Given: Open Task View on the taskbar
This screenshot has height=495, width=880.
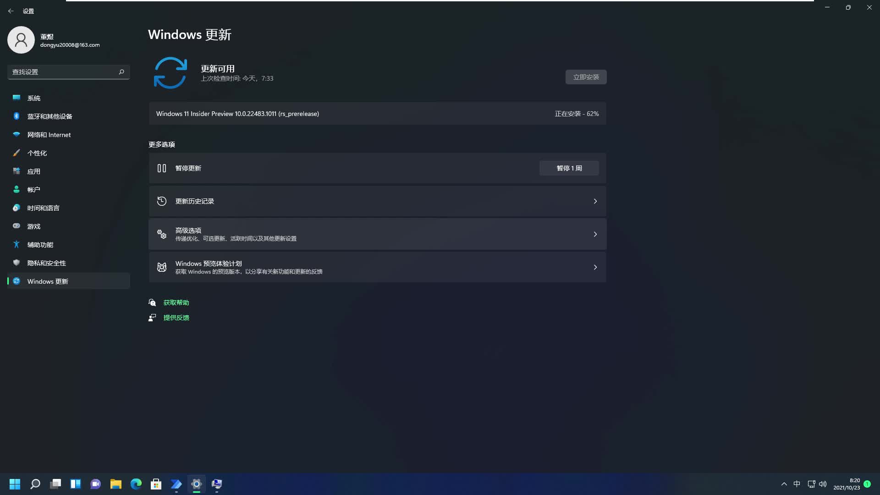Looking at the screenshot, I should [x=55, y=484].
